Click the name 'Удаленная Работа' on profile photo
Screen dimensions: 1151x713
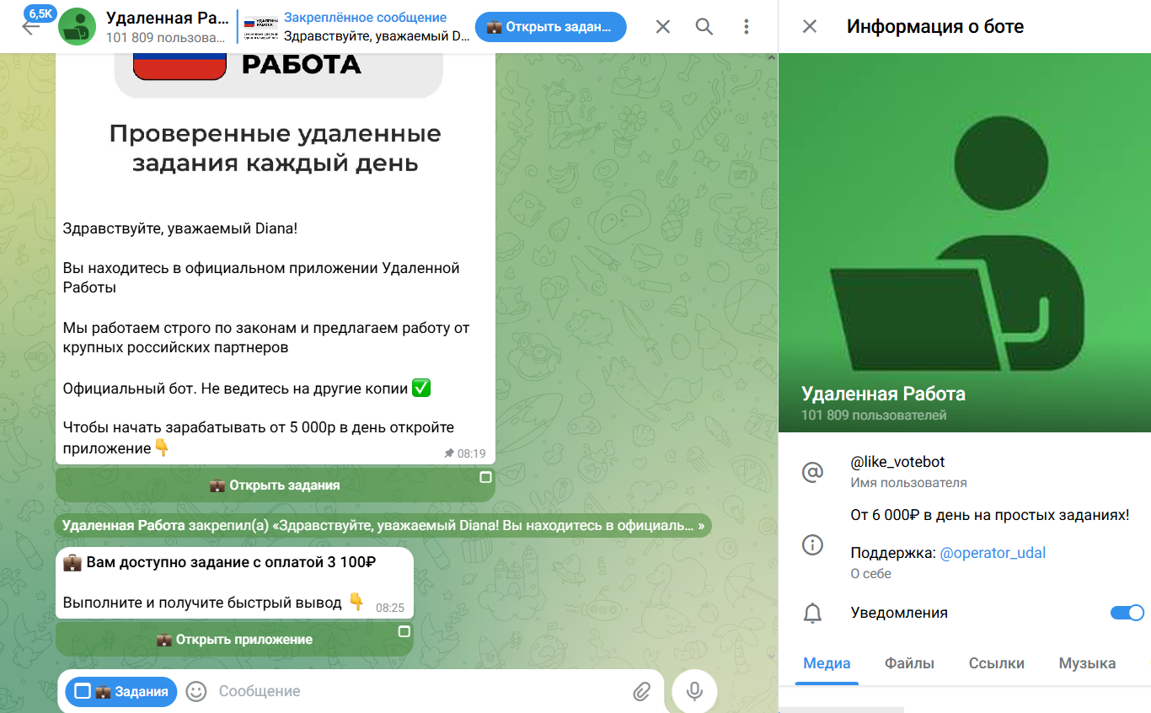click(883, 394)
